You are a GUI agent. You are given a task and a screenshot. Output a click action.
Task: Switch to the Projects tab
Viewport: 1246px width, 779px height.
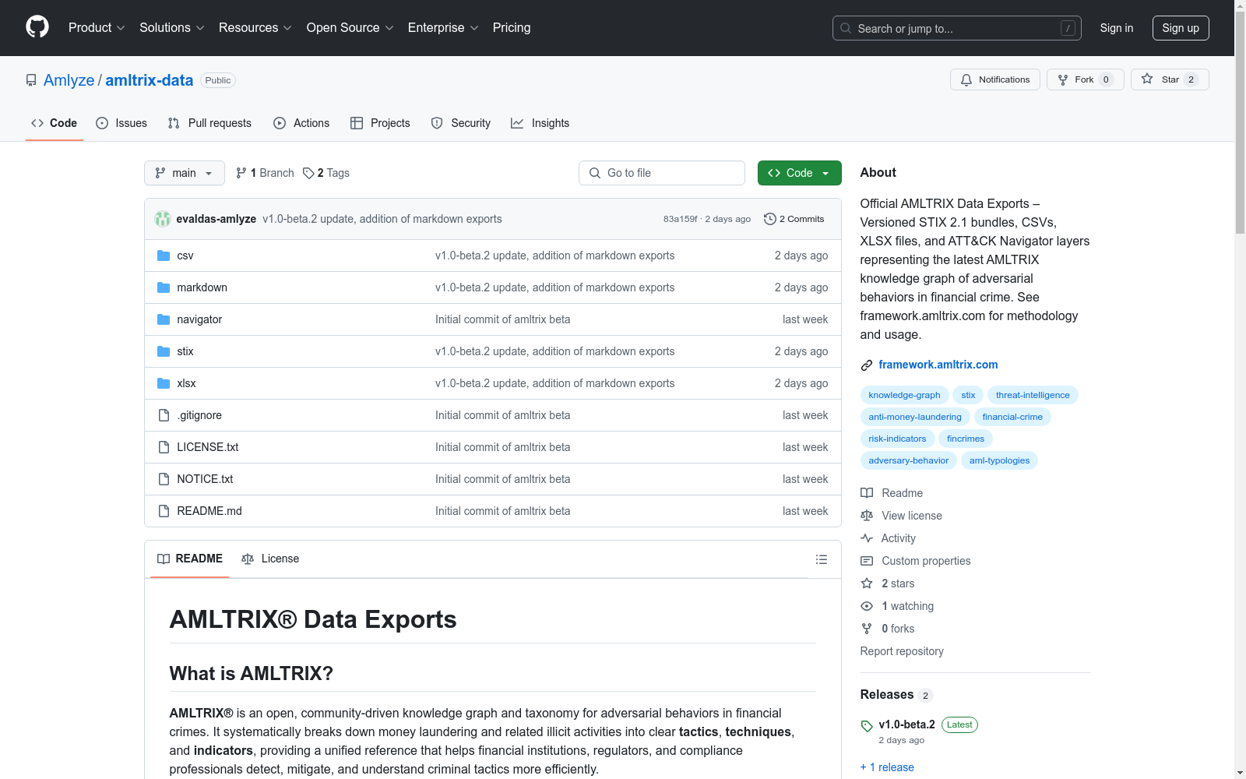[x=380, y=123]
